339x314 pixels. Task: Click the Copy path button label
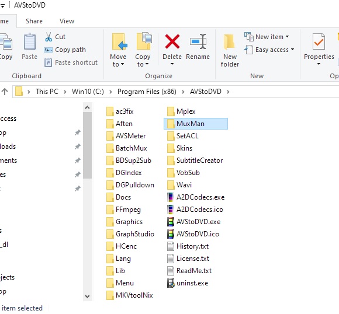(70, 50)
